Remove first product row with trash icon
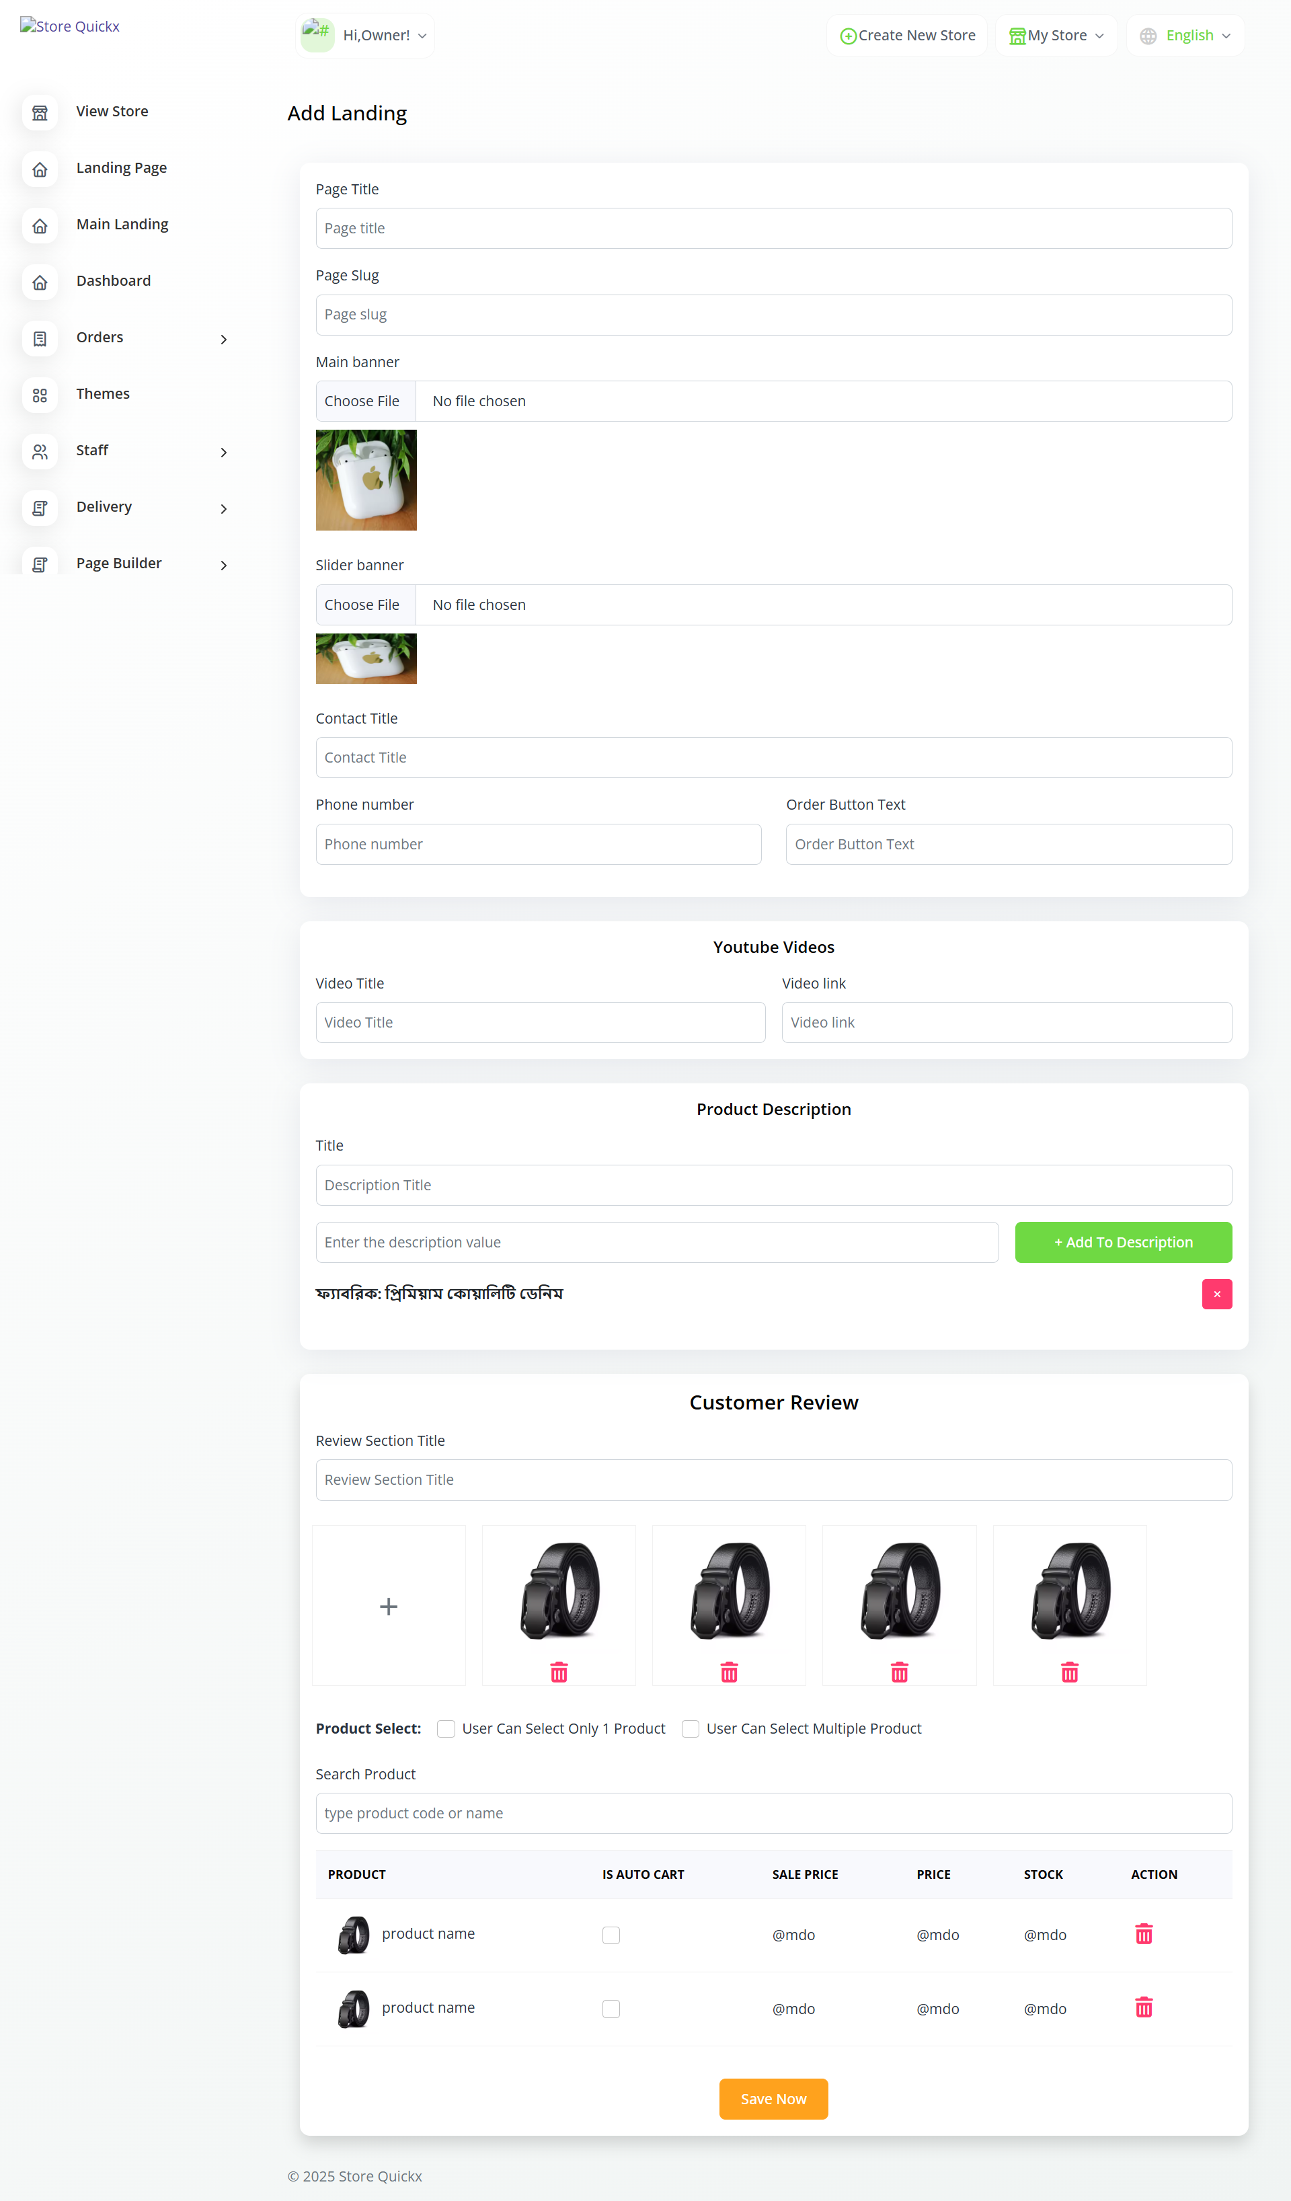 [1143, 1934]
